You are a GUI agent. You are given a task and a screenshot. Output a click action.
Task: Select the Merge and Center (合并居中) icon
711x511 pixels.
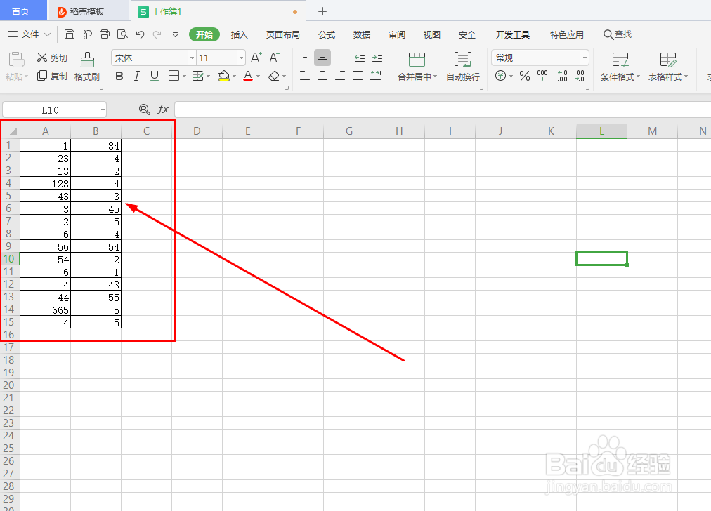point(417,60)
